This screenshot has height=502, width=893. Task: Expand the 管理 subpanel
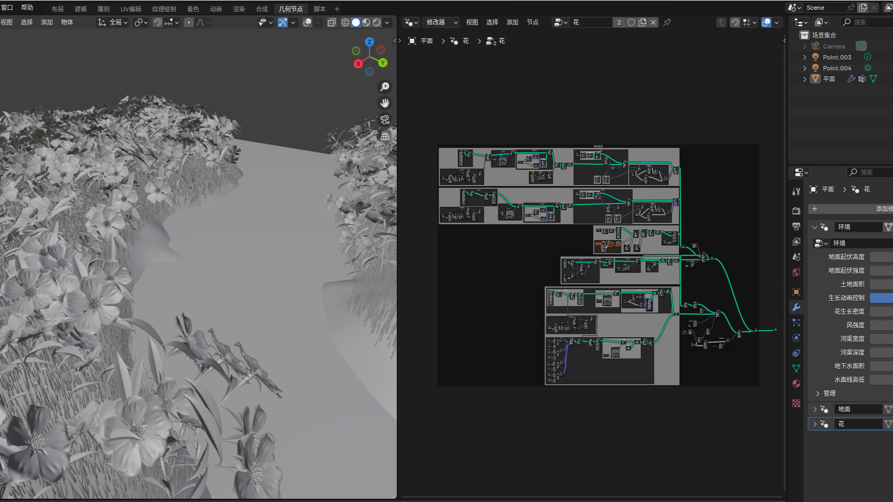818,393
